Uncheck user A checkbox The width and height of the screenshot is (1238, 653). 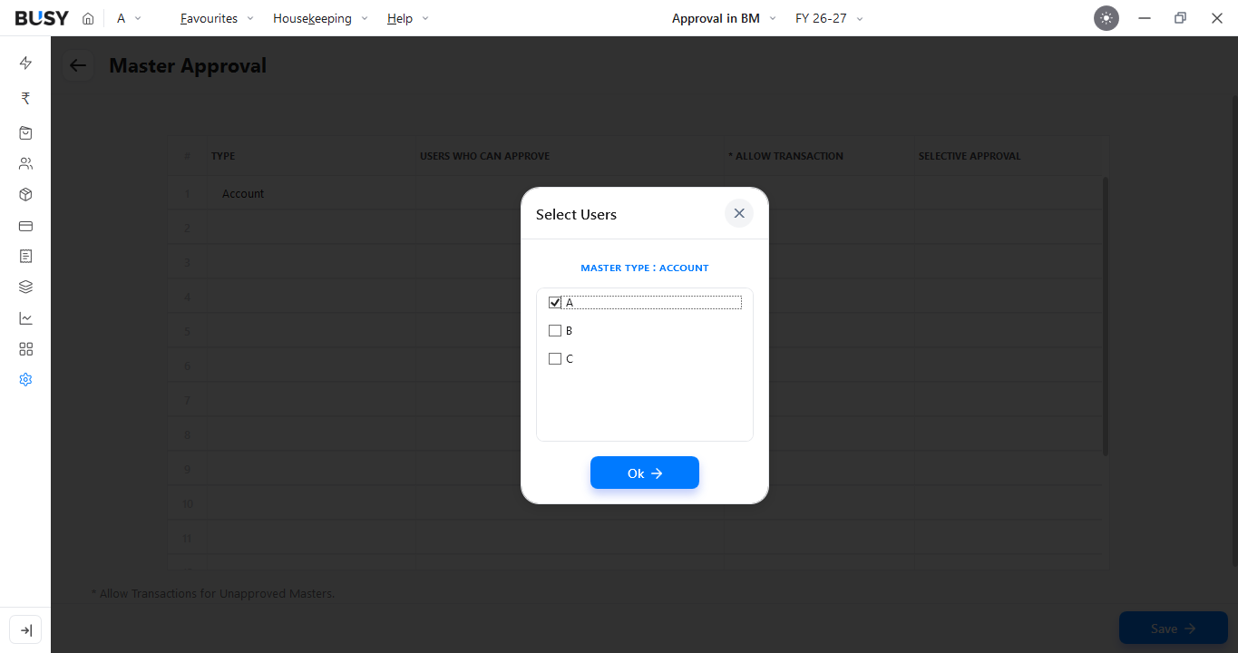coord(555,303)
